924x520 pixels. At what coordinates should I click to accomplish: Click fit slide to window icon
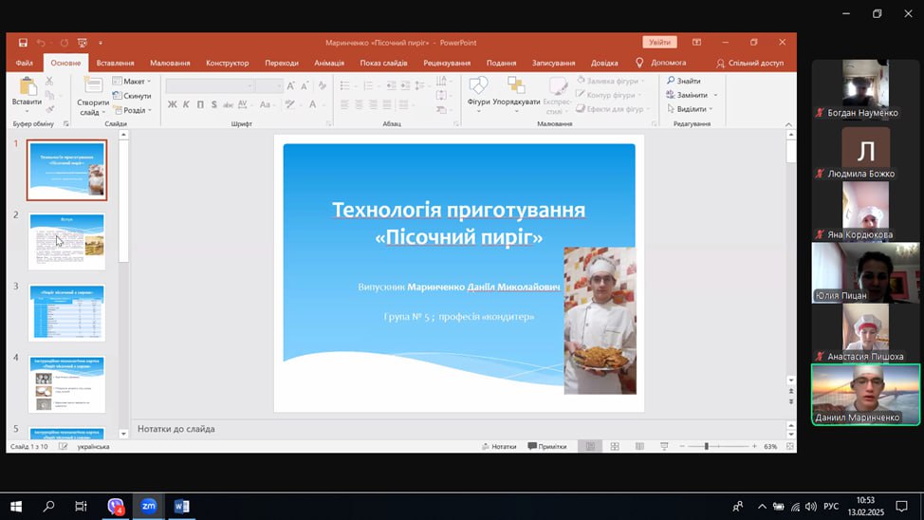click(x=789, y=446)
